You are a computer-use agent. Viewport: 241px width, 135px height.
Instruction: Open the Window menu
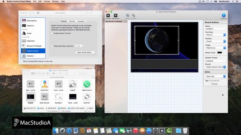pyautogui.click(x=55, y=1)
